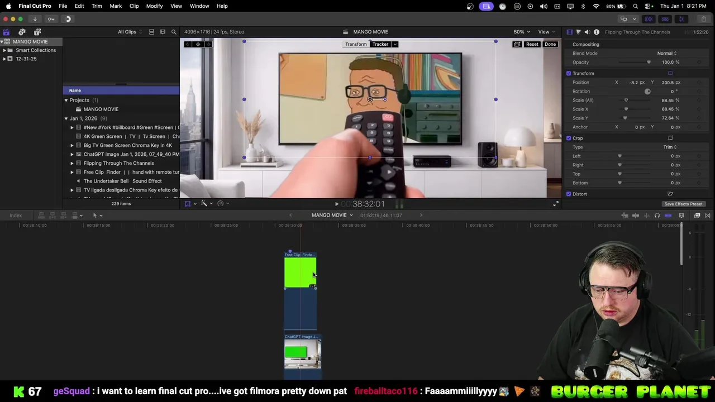Click the viewer Done button
715x402 pixels.
click(x=550, y=44)
